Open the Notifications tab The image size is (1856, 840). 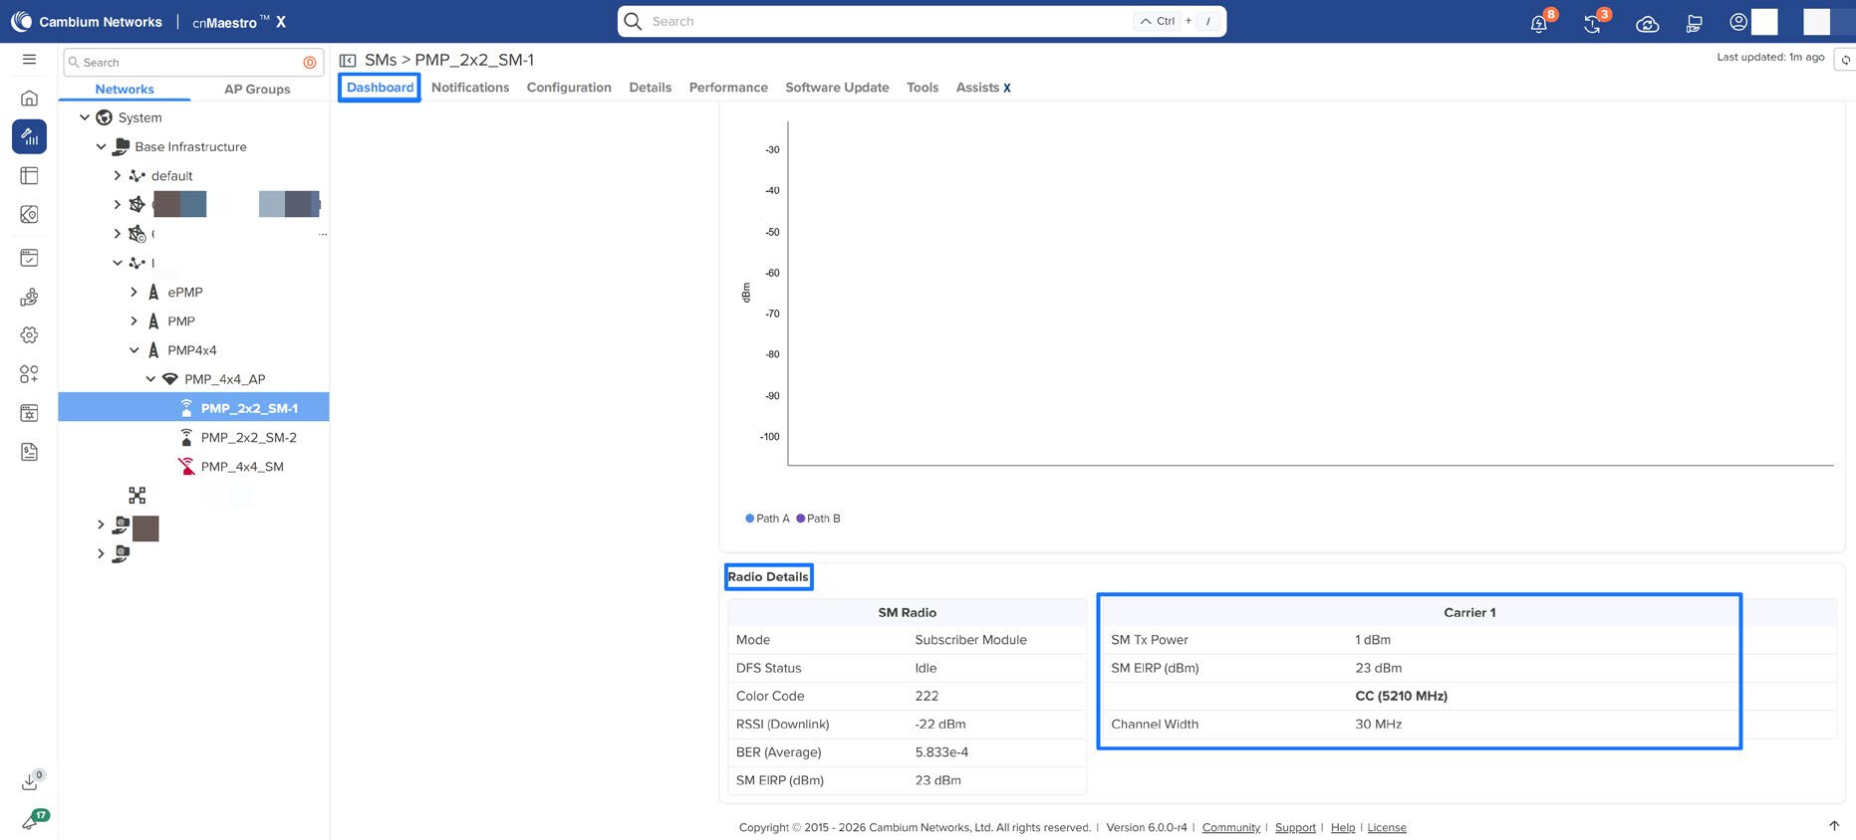click(x=470, y=88)
